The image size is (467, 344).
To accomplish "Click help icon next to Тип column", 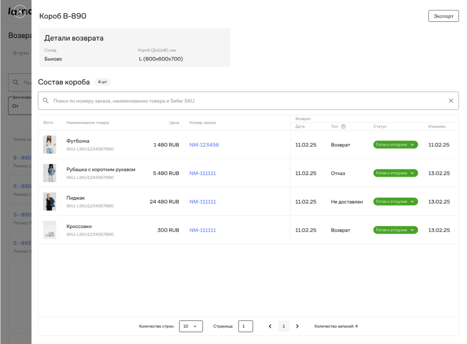I will coord(343,127).
